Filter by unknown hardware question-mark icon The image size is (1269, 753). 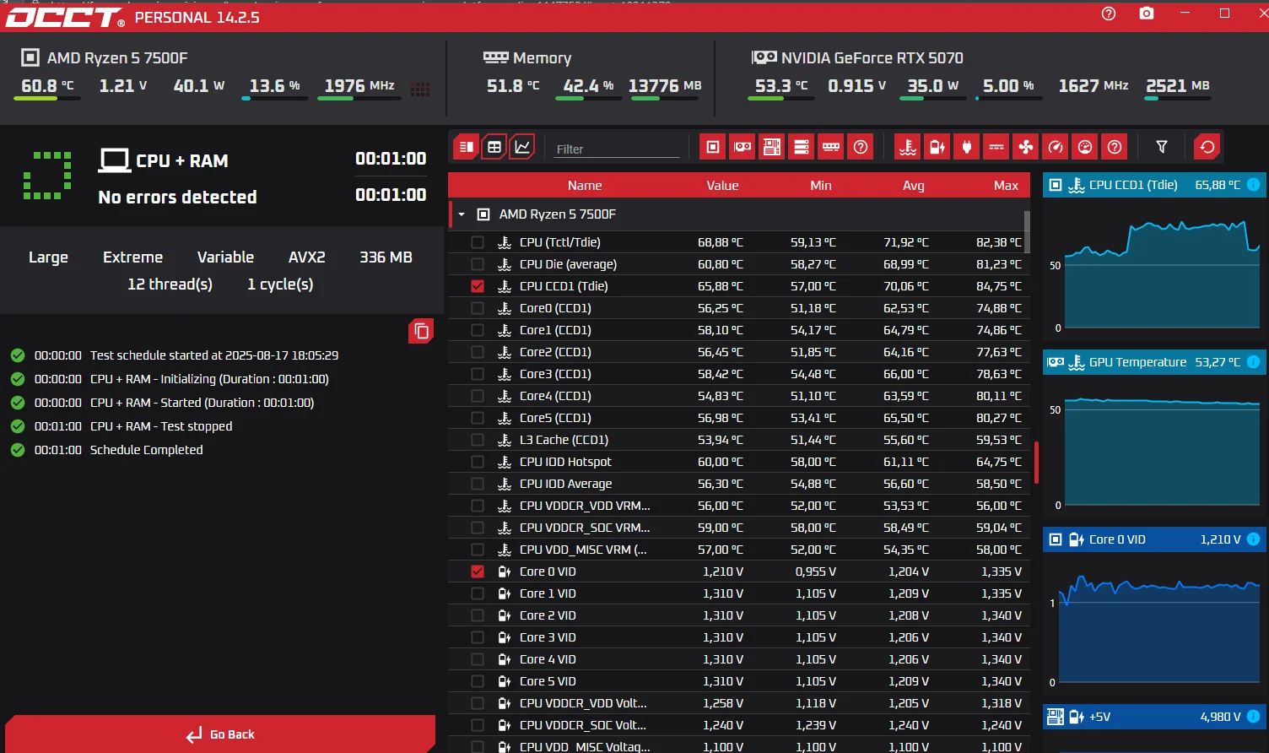pos(861,147)
